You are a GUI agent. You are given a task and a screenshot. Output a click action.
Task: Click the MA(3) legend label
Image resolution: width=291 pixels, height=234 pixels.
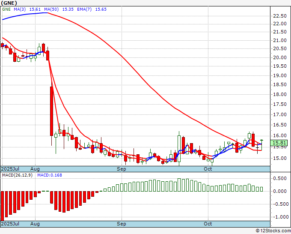(x=20, y=9)
